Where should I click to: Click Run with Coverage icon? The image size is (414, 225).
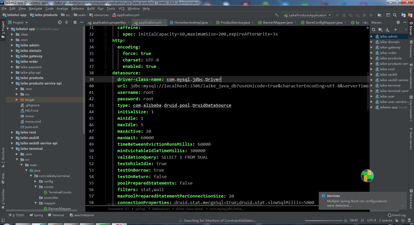[351, 15]
